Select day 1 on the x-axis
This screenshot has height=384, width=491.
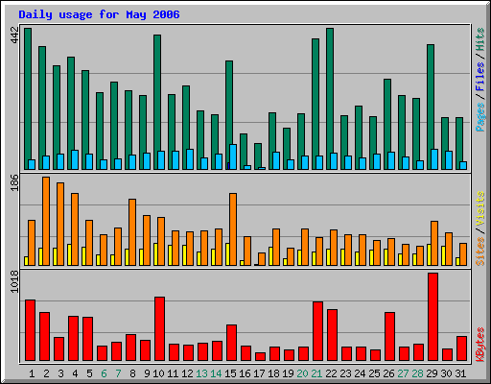point(32,373)
